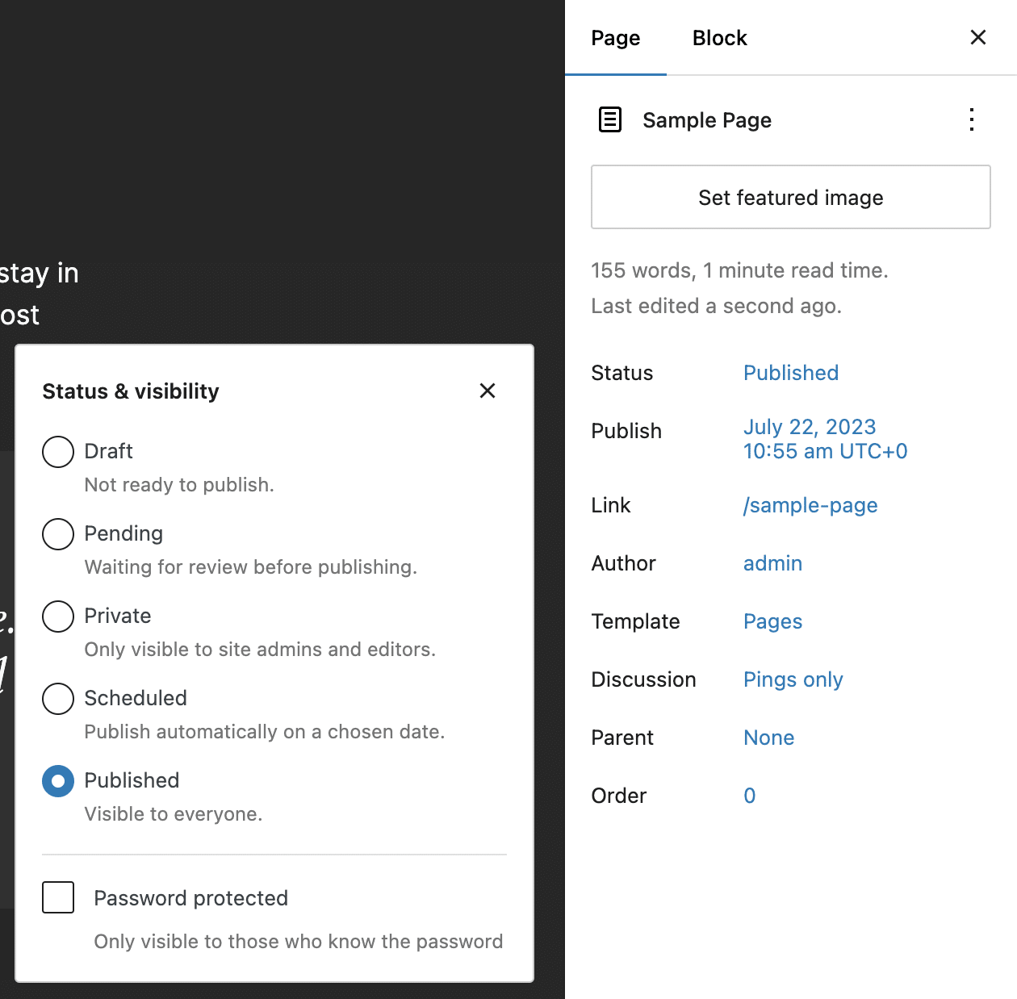Screen dimensions: 1017x999
Task: Switch to the Block tab
Action: tap(718, 37)
